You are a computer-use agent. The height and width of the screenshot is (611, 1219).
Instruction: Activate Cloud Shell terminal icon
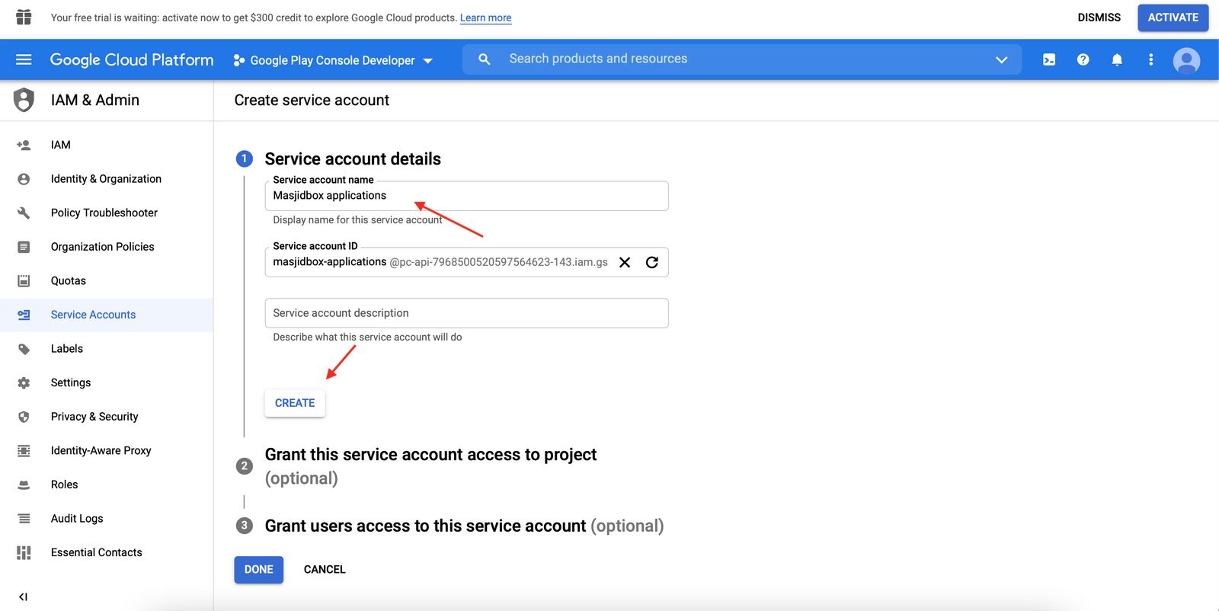pos(1049,59)
